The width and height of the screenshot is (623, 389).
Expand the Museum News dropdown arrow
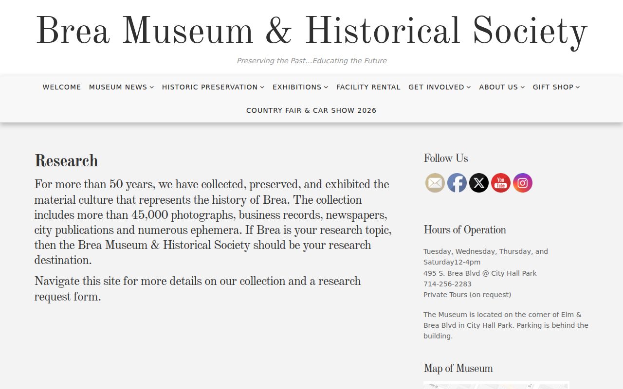click(152, 88)
